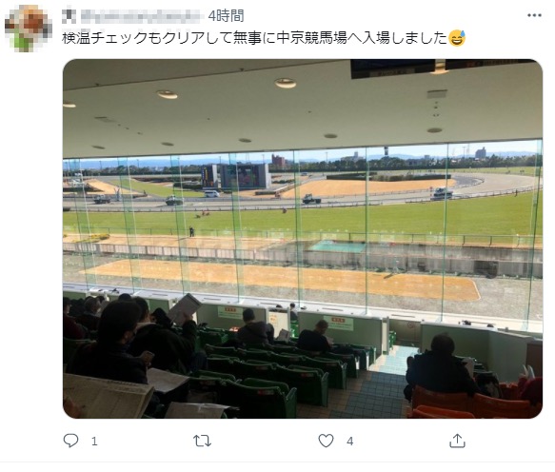Click the words 中京競馬場 in the tweet

pos(311,38)
